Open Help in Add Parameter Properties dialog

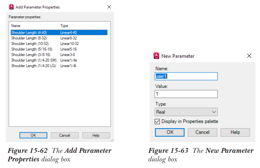coord(96,135)
